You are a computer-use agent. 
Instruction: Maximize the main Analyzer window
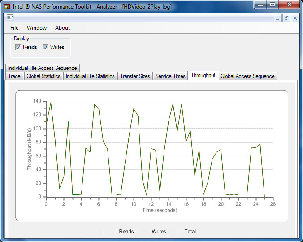[273, 5]
